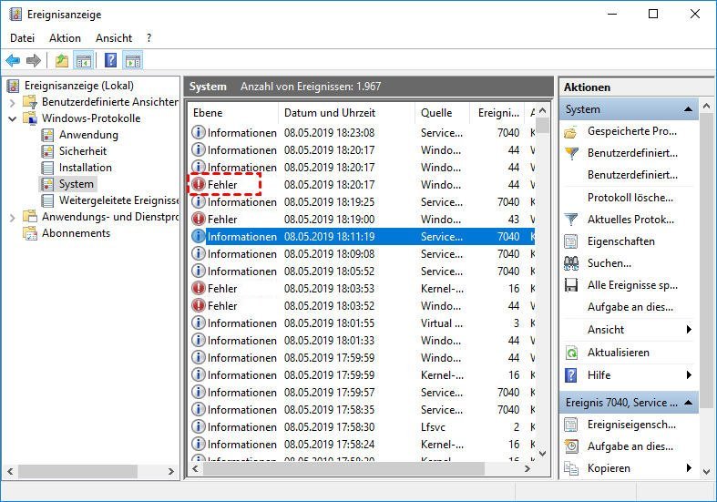This screenshot has height=502, width=717.
Task: Collapse the Windows-Protokolle tree node
Action: click(13, 118)
